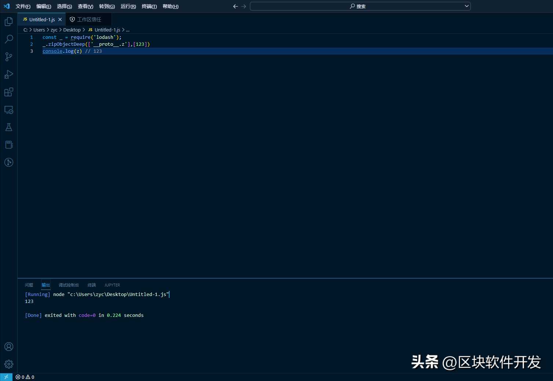553x381 pixels.
Task: Open the 帮助(H) menu
Action: 170,6
